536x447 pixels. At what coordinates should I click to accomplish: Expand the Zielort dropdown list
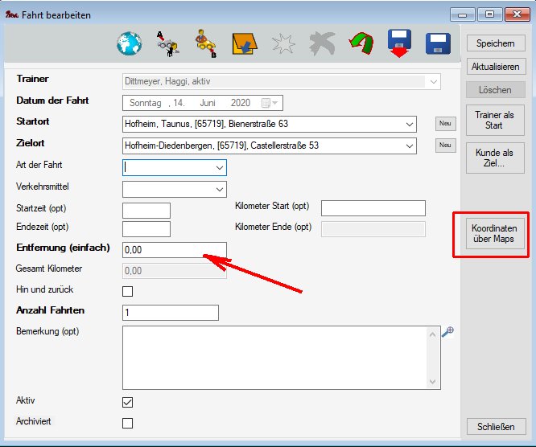click(410, 146)
